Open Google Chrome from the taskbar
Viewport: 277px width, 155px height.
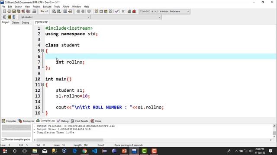tap(84, 151)
